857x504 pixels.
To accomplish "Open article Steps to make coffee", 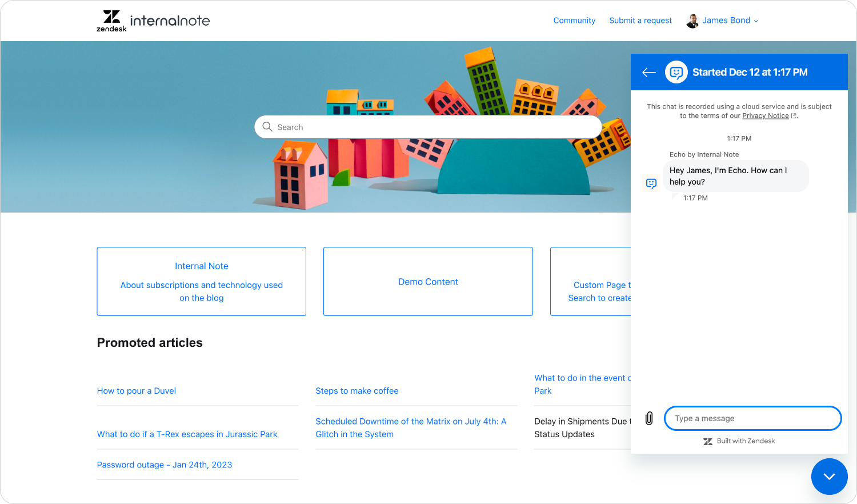I will point(357,391).
